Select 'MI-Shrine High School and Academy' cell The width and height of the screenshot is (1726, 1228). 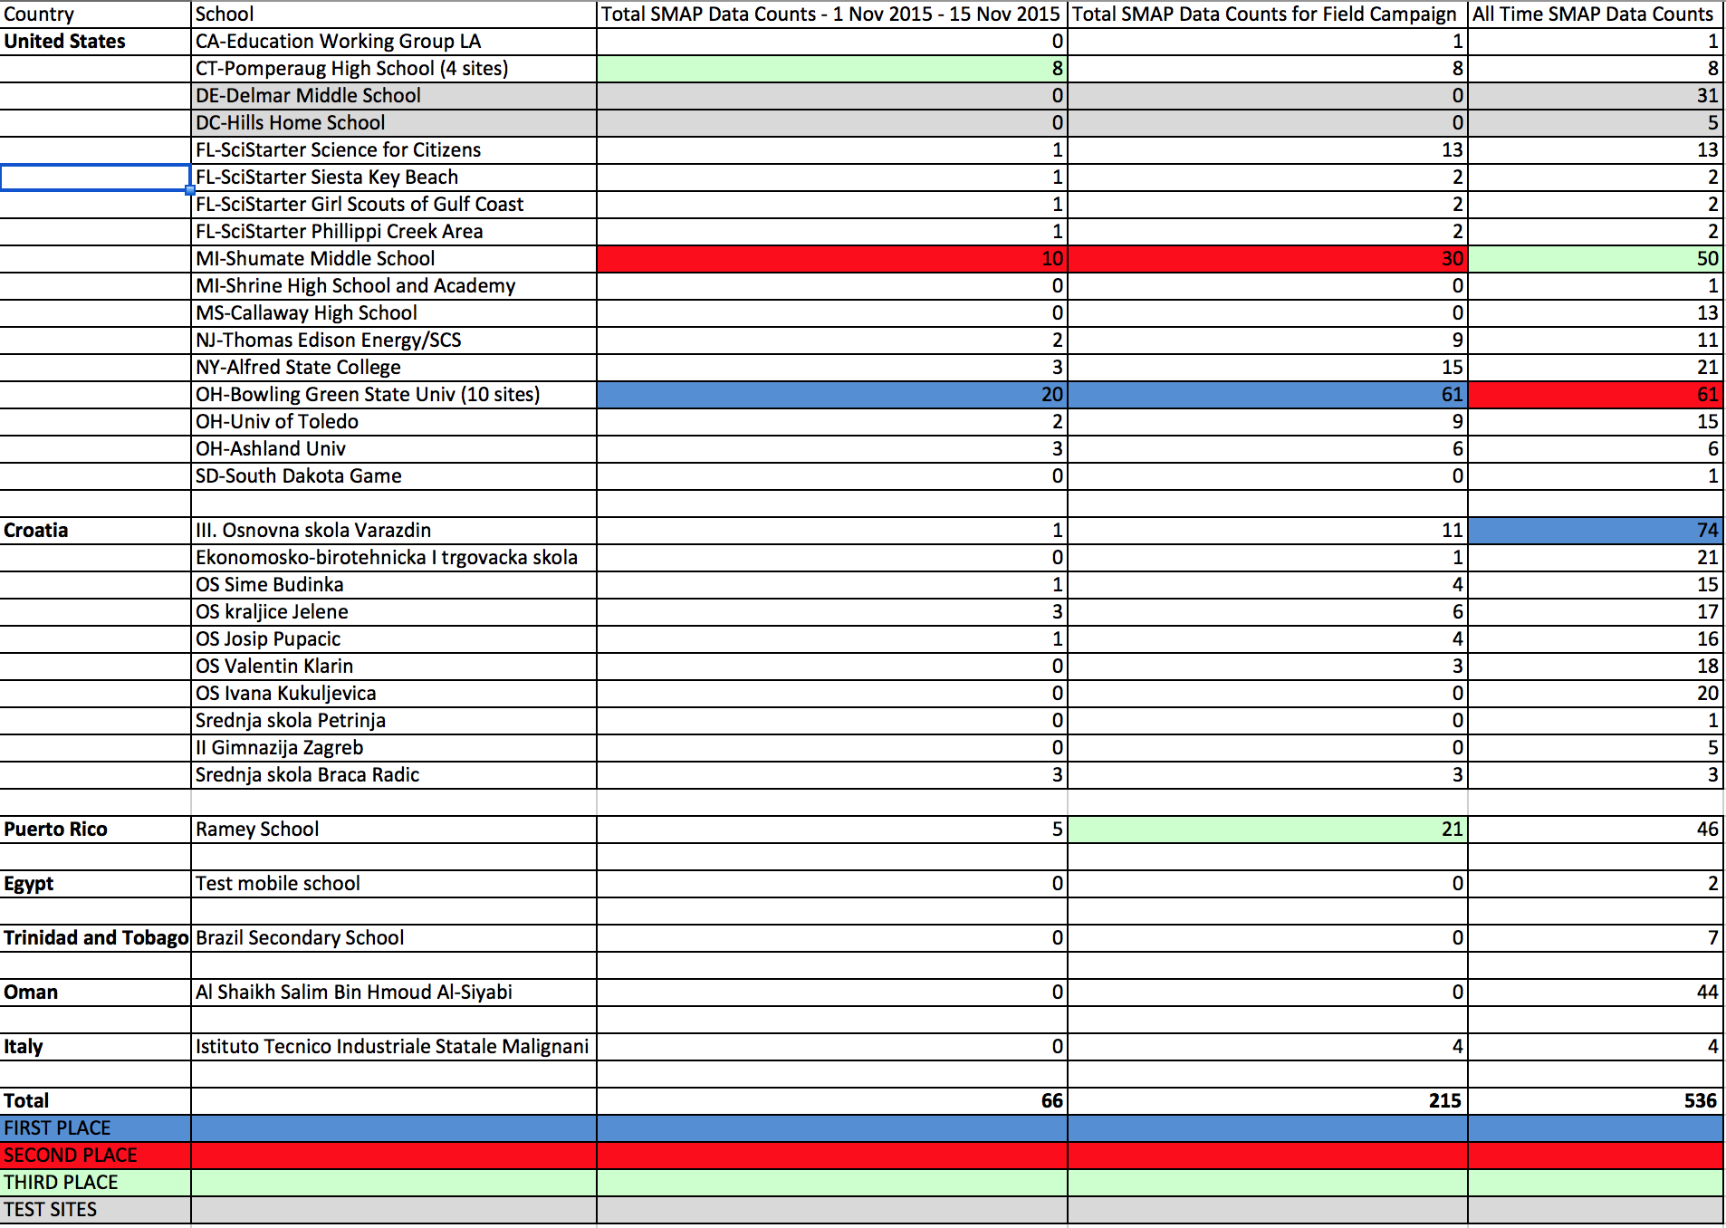tap(394, 286)
